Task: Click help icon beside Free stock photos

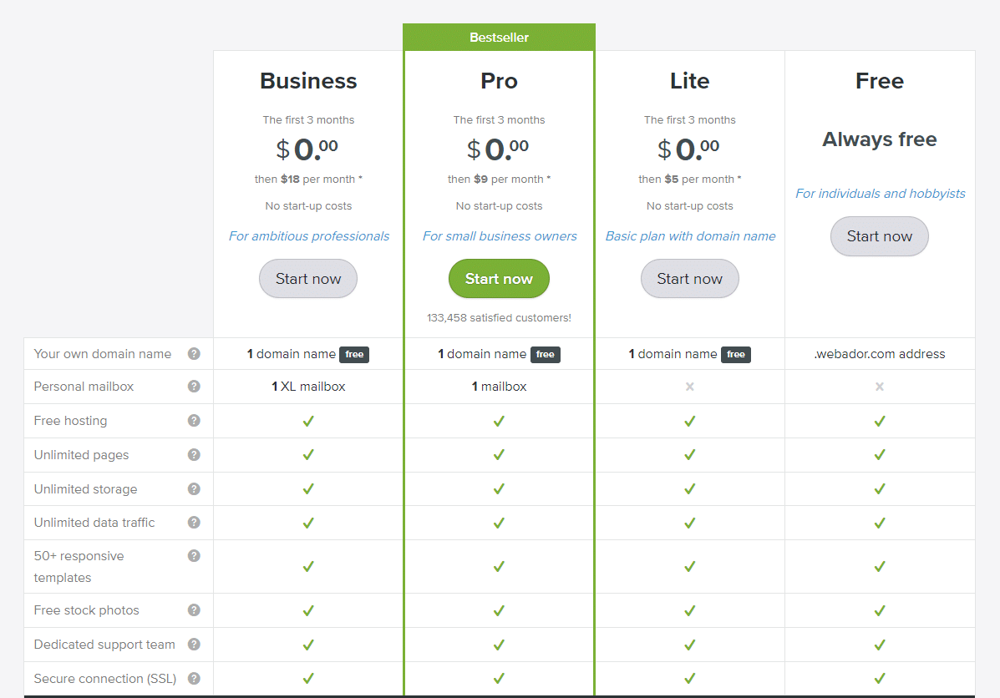Action: [x=194, y=610]
